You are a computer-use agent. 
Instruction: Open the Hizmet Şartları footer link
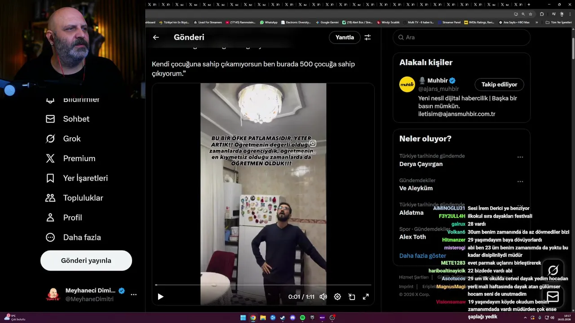414,277
